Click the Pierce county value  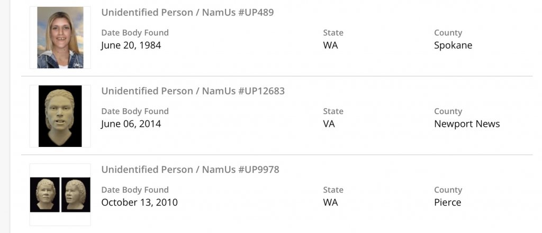[x=447, y=202]
